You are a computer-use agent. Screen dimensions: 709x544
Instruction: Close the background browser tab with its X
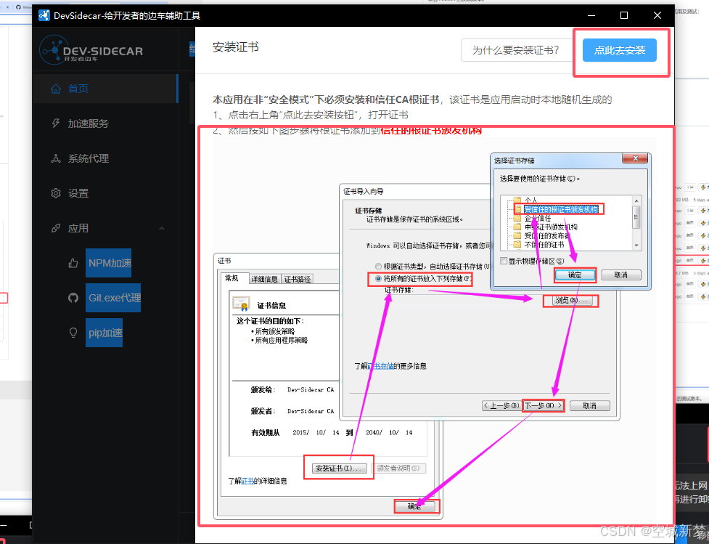click(x=7, y=7)
